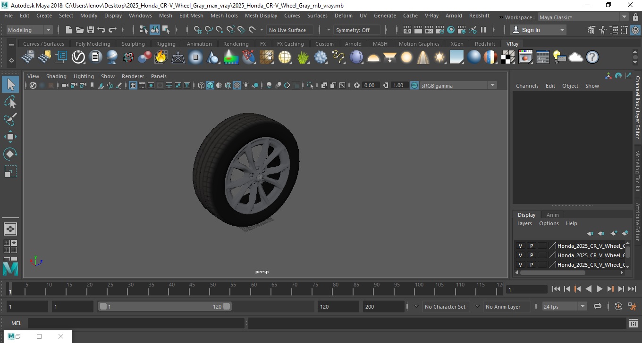Open the 24 fps frame rate dropdown
Viewport: 642px width, 343px height.
[x=564, y=306]
